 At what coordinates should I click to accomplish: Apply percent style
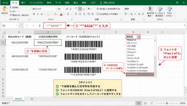pos(131,14)
